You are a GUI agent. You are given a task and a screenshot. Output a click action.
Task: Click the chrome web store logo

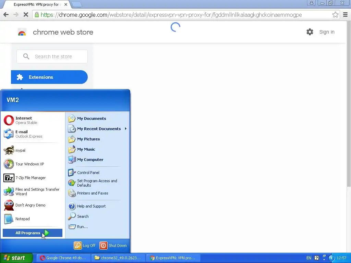22,32
